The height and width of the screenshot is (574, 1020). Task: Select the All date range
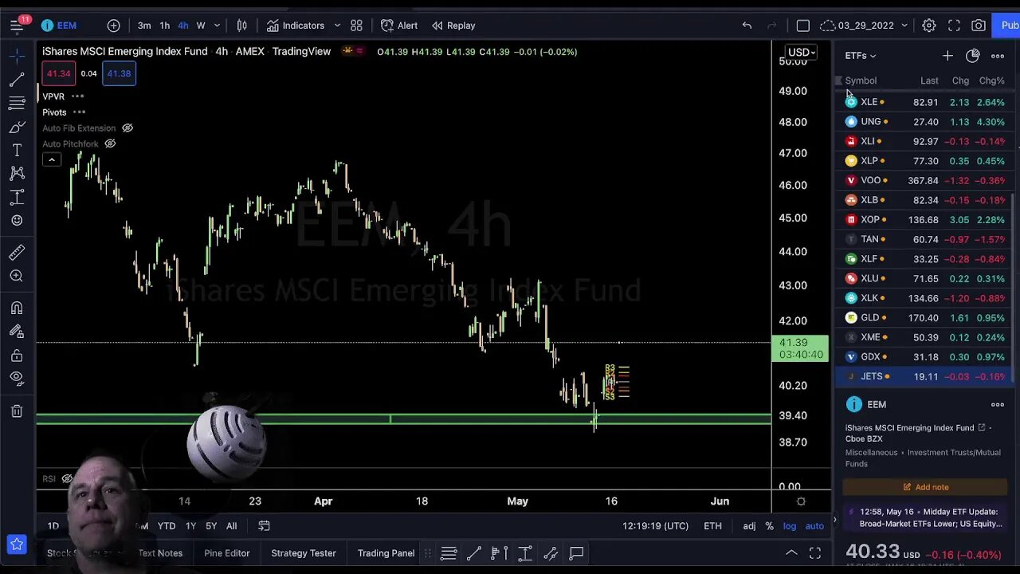(x=231, y=526)
